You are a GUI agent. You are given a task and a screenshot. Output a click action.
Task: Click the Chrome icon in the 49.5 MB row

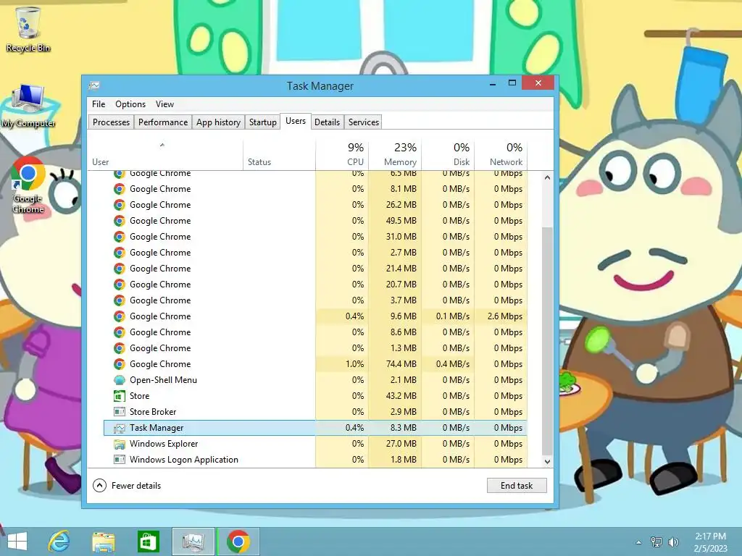click(x=120, y=221)
